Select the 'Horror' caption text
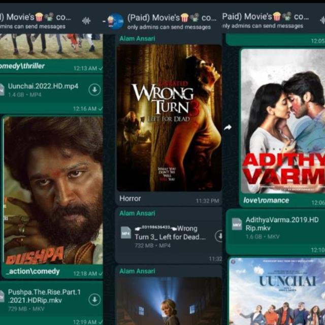325x325 pixels. coord(130,199)
